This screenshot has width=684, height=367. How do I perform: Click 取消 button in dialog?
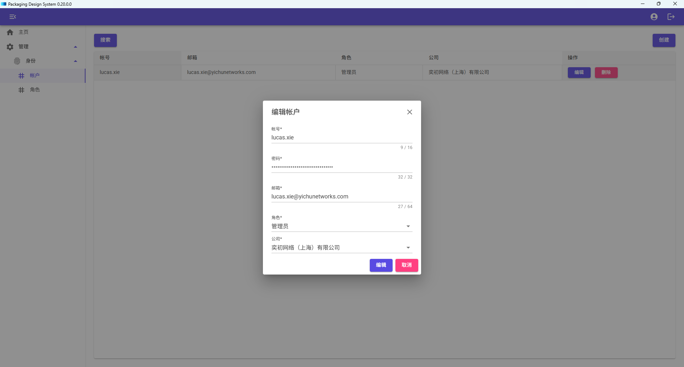[407, 265]
